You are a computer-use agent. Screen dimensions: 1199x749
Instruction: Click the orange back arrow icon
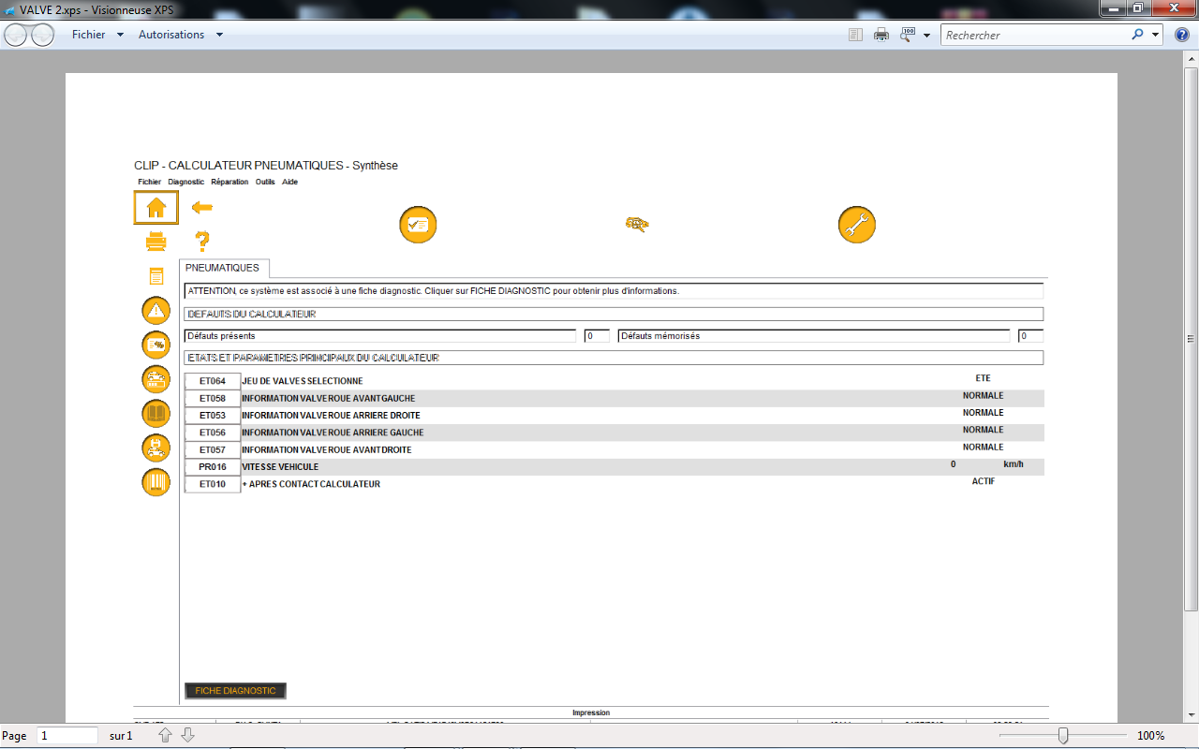point(201,207)
